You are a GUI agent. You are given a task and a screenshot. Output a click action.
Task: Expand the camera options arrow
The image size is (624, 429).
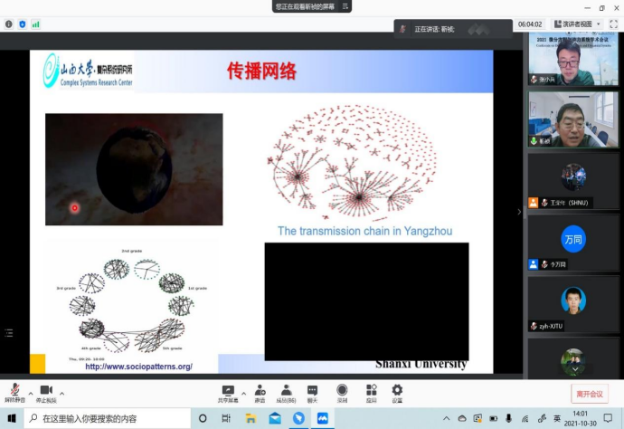point(63,394)
